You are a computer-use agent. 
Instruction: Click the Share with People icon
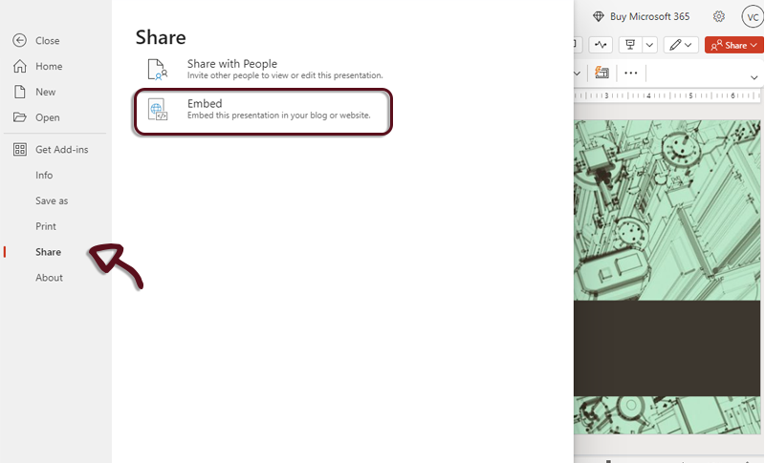point(158,70)
